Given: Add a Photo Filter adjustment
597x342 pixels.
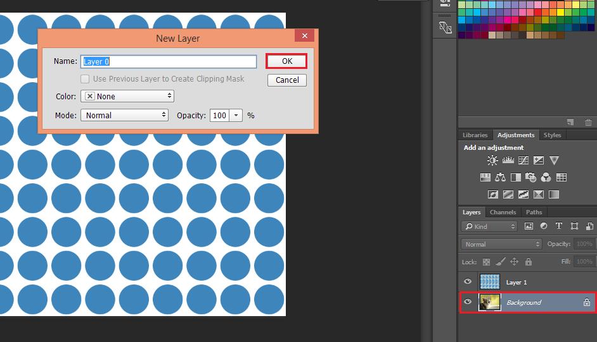Looking at the screenshot, I should tap(531, 178).
